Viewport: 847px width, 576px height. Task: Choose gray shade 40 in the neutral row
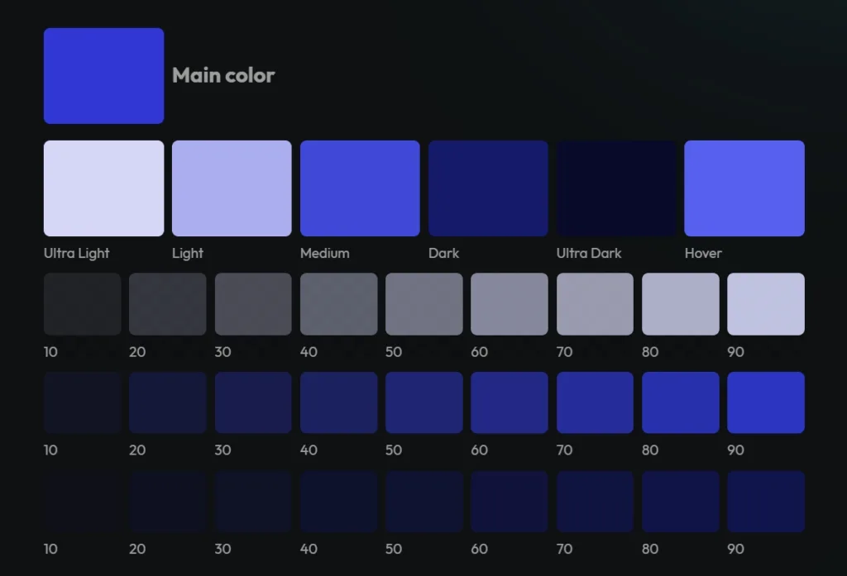[x=338, y=304]
